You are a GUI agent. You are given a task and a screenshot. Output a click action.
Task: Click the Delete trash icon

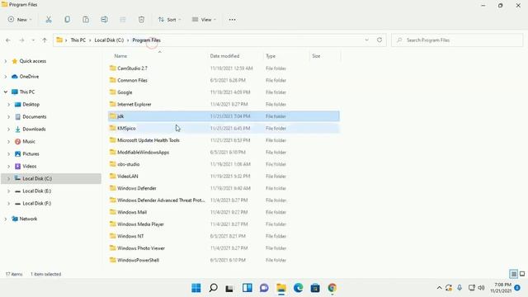click(141, 20)
